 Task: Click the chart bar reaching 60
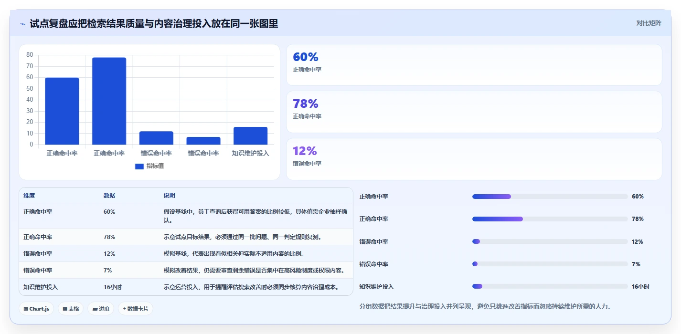click(62, 111)
